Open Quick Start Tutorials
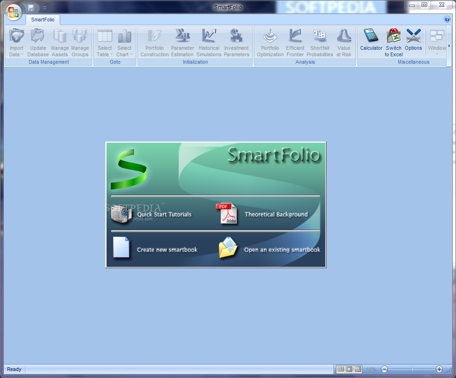This screenshot has height=378, width=456. (x=164, y=214)
